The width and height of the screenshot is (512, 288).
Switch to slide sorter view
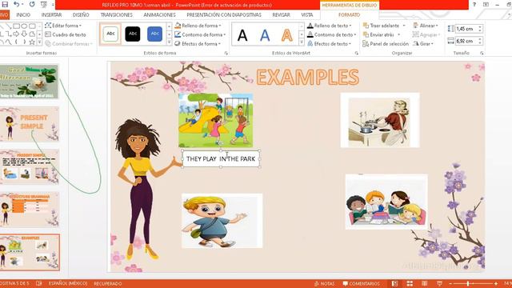tap(410, 284)
